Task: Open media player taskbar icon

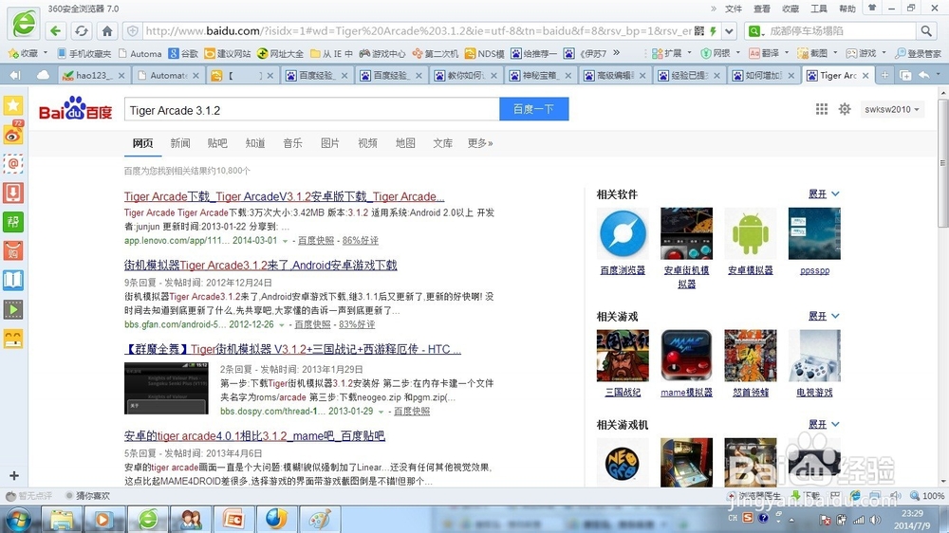Action: tap(102, 520)
